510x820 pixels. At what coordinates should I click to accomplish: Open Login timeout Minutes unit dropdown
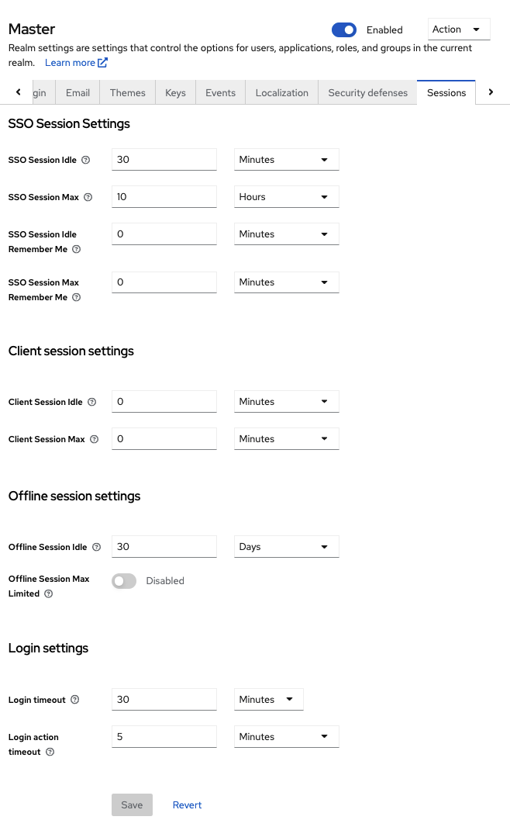point(268,700)
